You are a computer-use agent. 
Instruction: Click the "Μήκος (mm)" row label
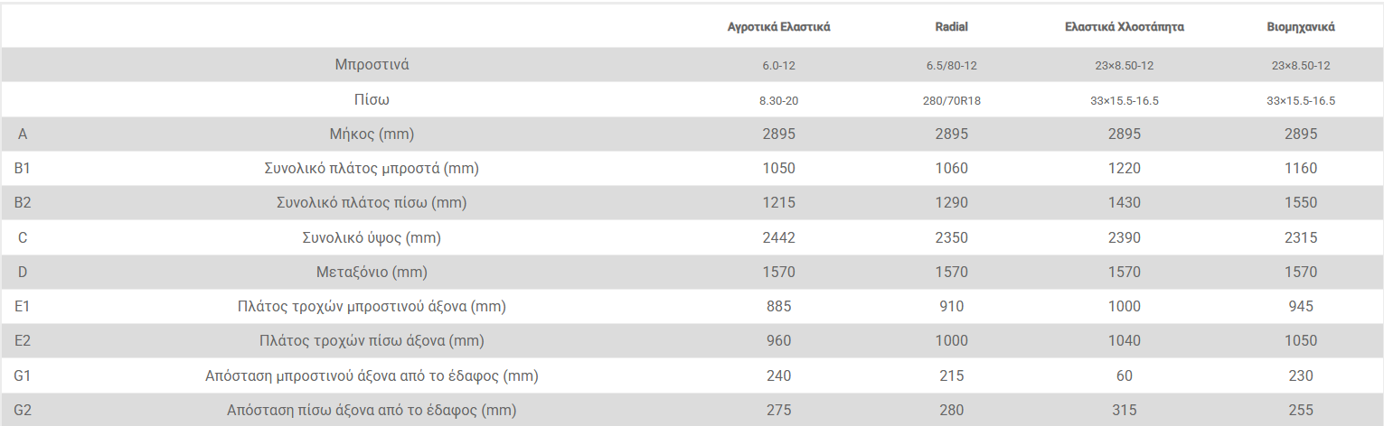(372, 134)
